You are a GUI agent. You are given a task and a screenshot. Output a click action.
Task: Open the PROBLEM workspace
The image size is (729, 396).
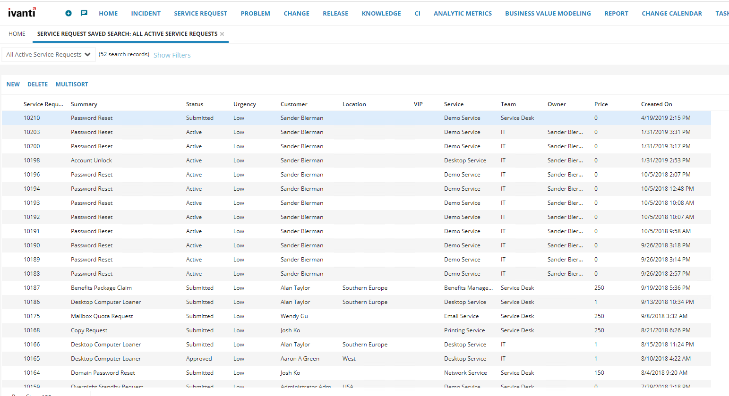coord(256,14)
